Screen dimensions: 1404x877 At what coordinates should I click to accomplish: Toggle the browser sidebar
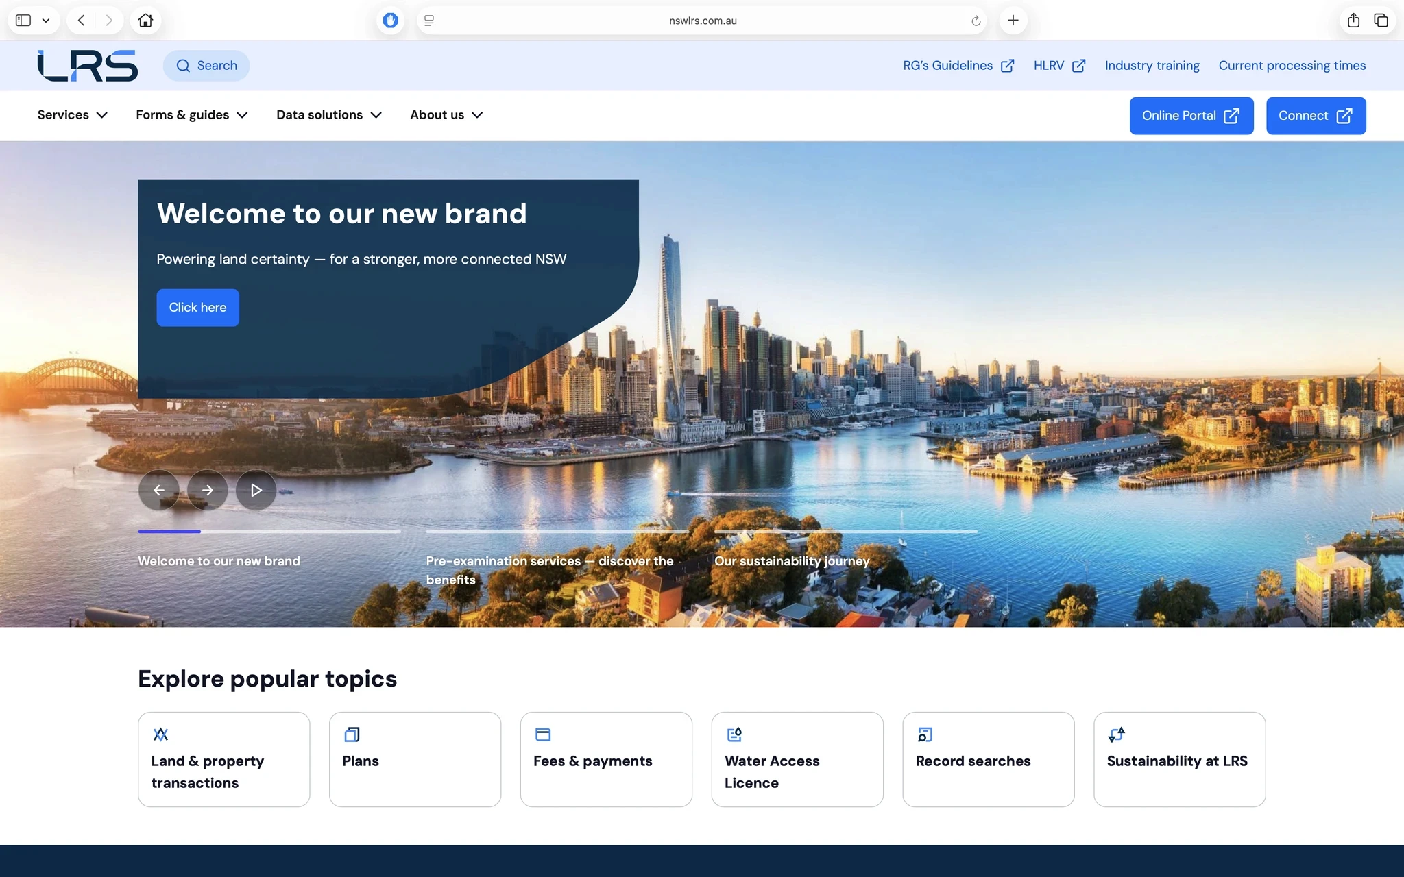(x=23, y=21)
